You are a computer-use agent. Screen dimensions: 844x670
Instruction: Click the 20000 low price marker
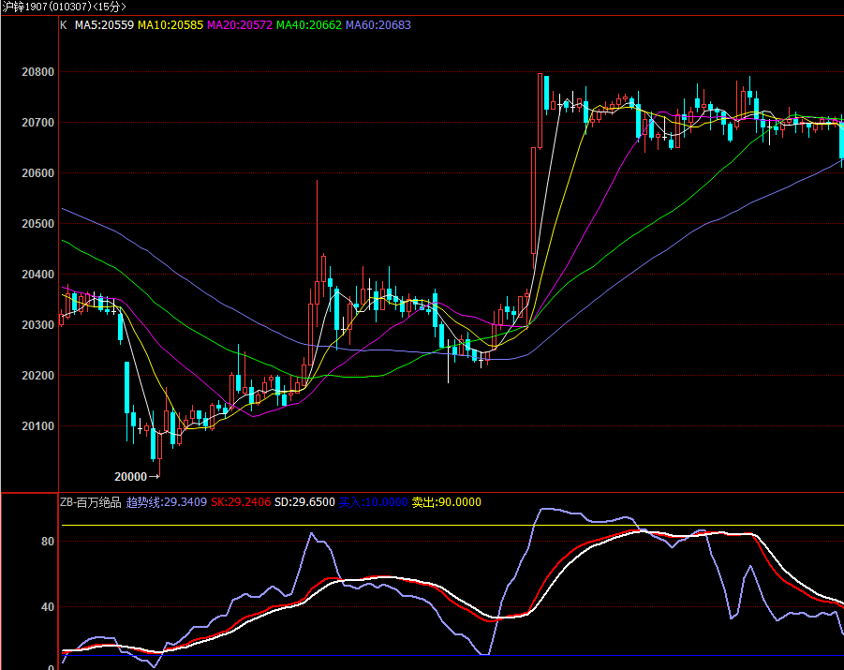tap(137, 477)
